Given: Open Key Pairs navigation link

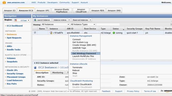Looking at the screenshot, I should [x=12, y=84].
